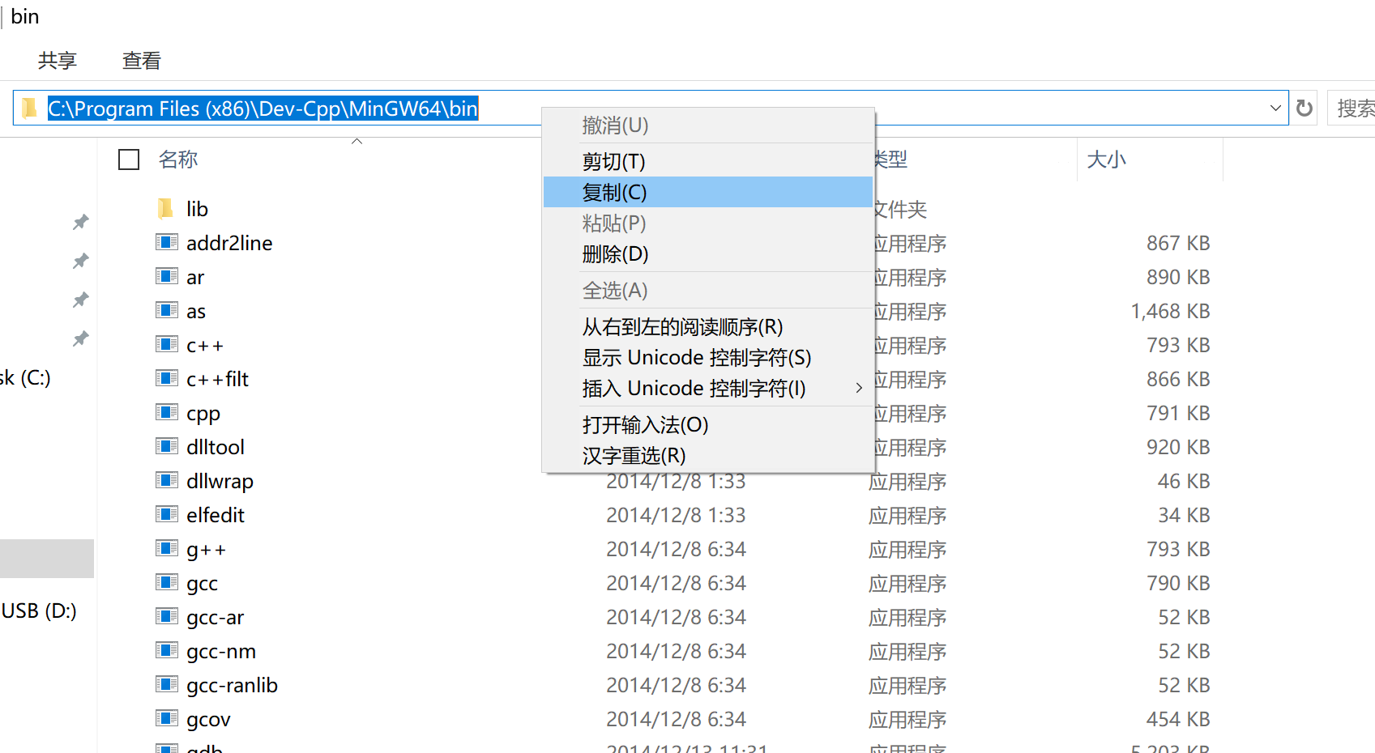Select the elfedit application
The width and height of the screenshot is (1375, 753).
[215, 514]
